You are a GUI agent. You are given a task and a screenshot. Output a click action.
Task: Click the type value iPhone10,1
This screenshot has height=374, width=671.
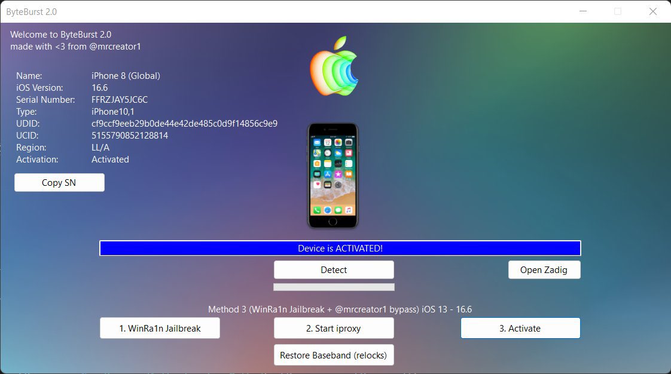[113, 112]
